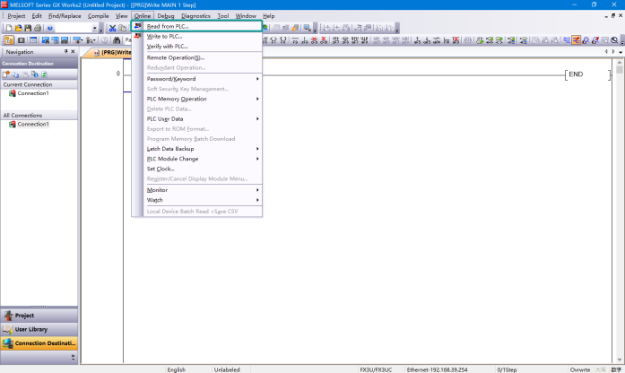Click the orange highlighted ladder toolbar icon
Viewport: 625px width, 373px height.
(x=576, y=40)
